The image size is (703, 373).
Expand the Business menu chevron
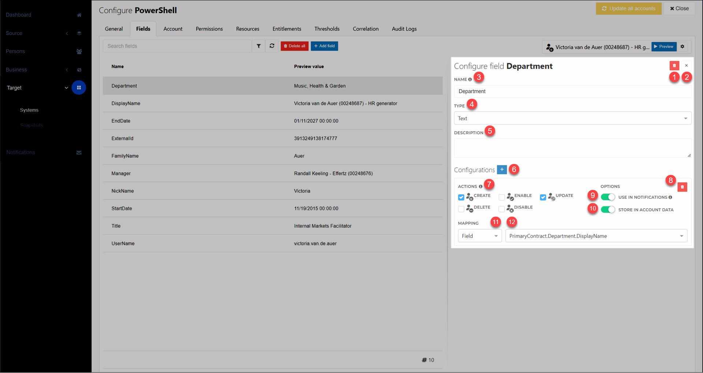(x=67, y=70)
